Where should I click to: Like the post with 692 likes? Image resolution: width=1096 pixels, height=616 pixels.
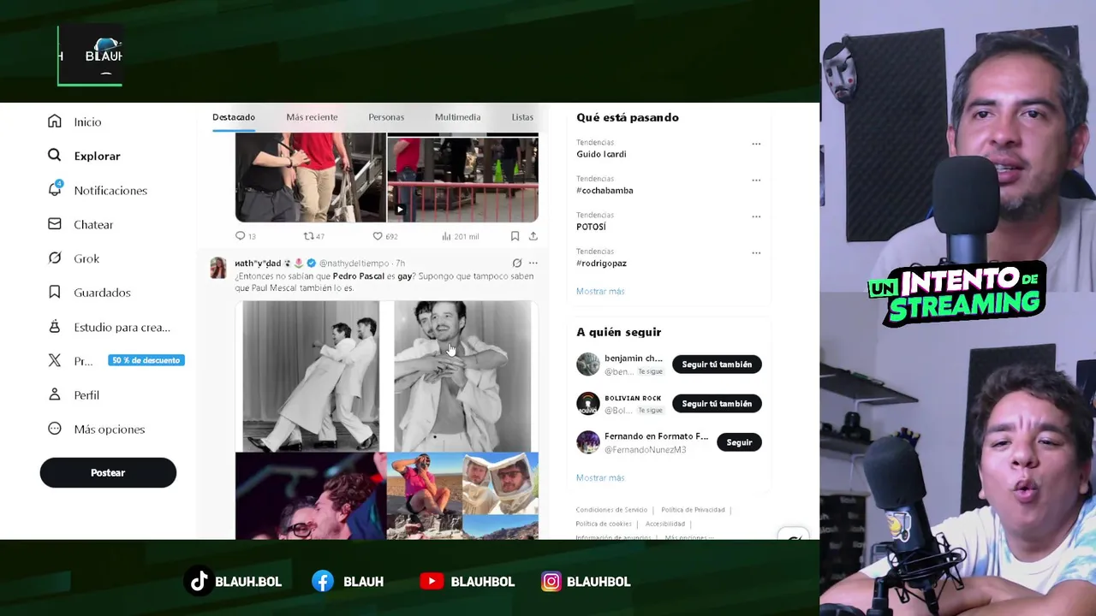(378, 236)
